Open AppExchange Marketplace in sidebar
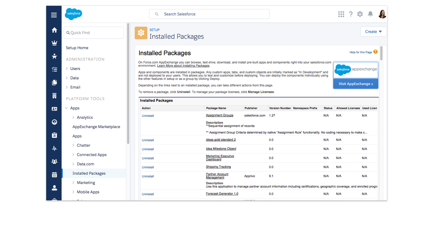Viewport: 433px width, 231px height. coord(96,127)
